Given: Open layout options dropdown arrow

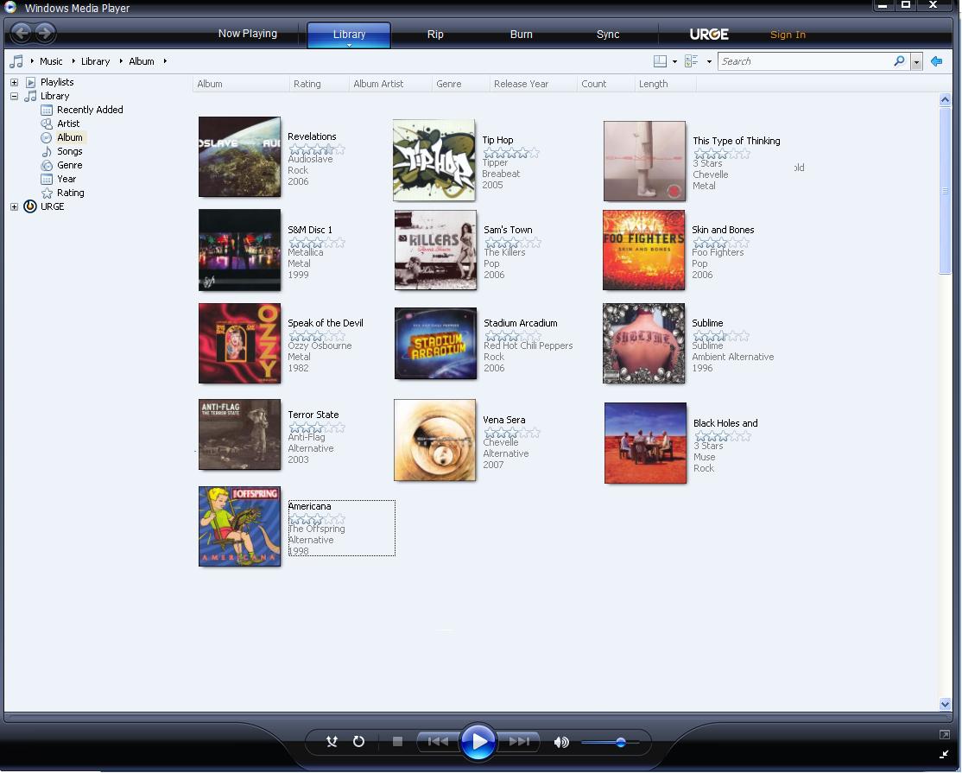Looking at the screenshot, I should [674, 61].
